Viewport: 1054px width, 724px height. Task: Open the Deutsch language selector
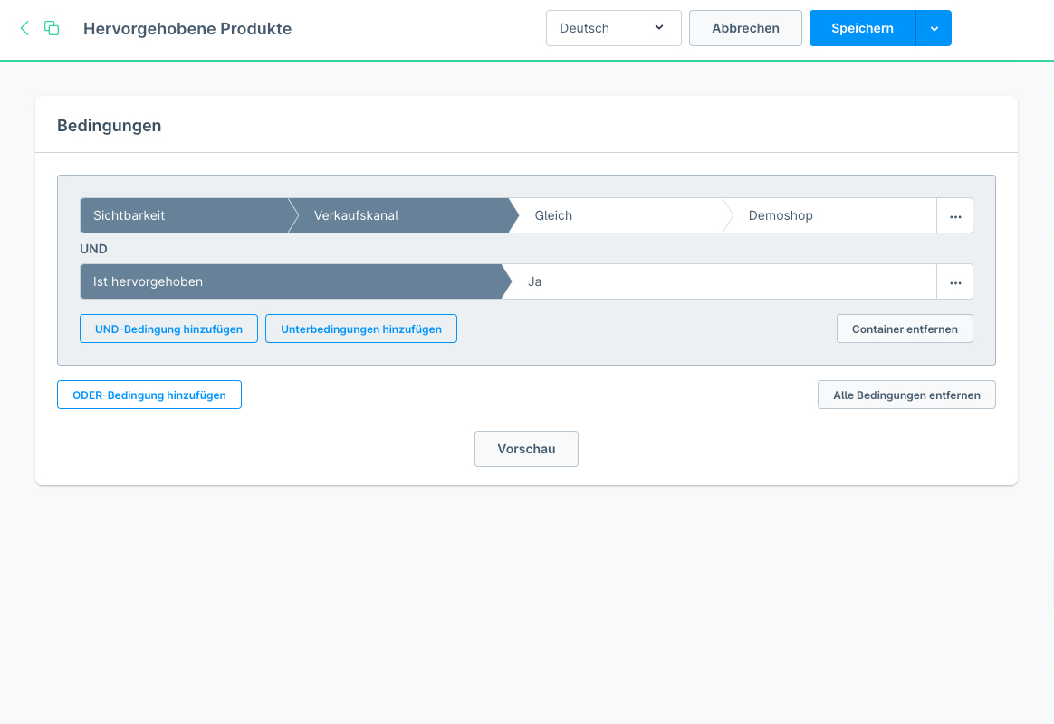pos(613,28)
